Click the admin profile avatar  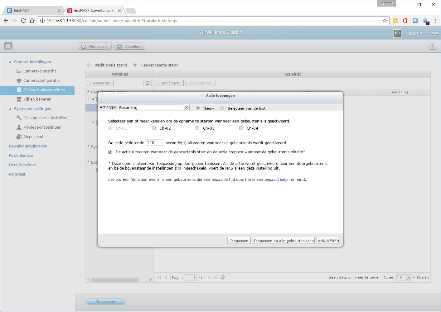pos(397,33)
